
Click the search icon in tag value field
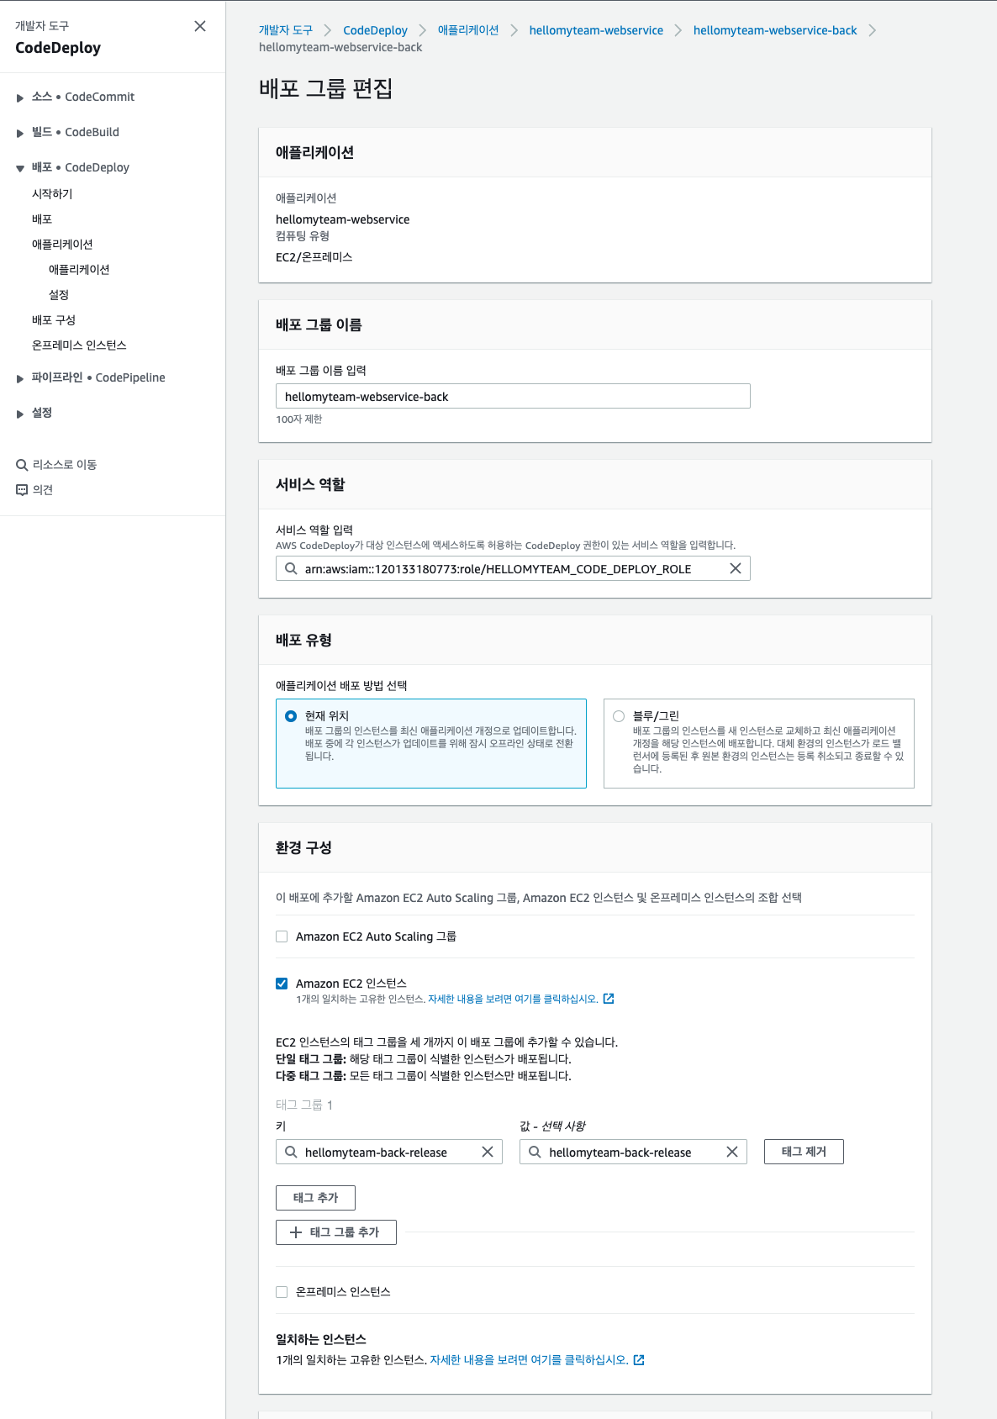coord(535,1152)
